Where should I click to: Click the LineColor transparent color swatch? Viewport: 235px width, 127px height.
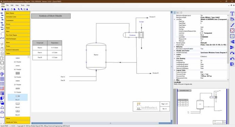tap(202, 33)
